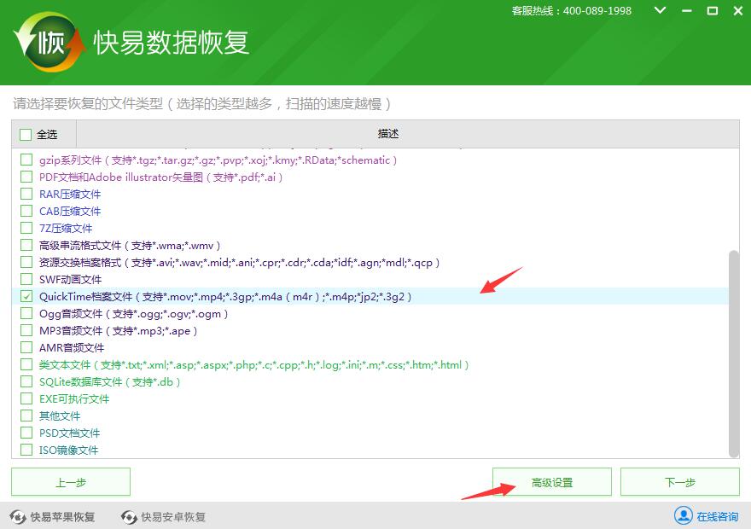Viewport: 751px width, 529px height.
Task: Select the 7Z压缩文件 row label
Action: click(x=66, y=229)
